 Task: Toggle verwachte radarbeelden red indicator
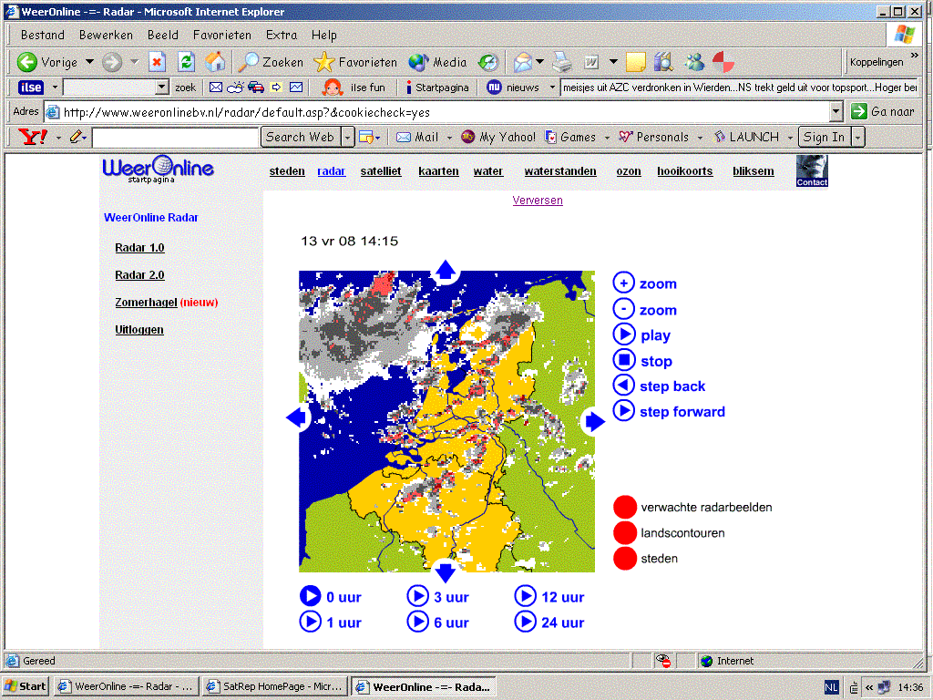tap(625, 507)
